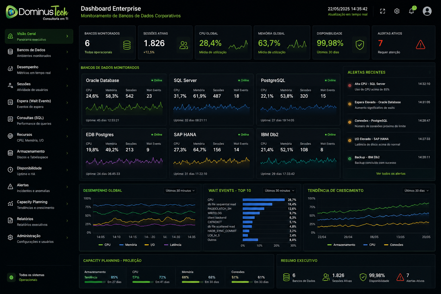The height and width of the screenshot is (294, 441).
Task: Open Desempenho Global time range dropdown
Action: tap(180, 191)
